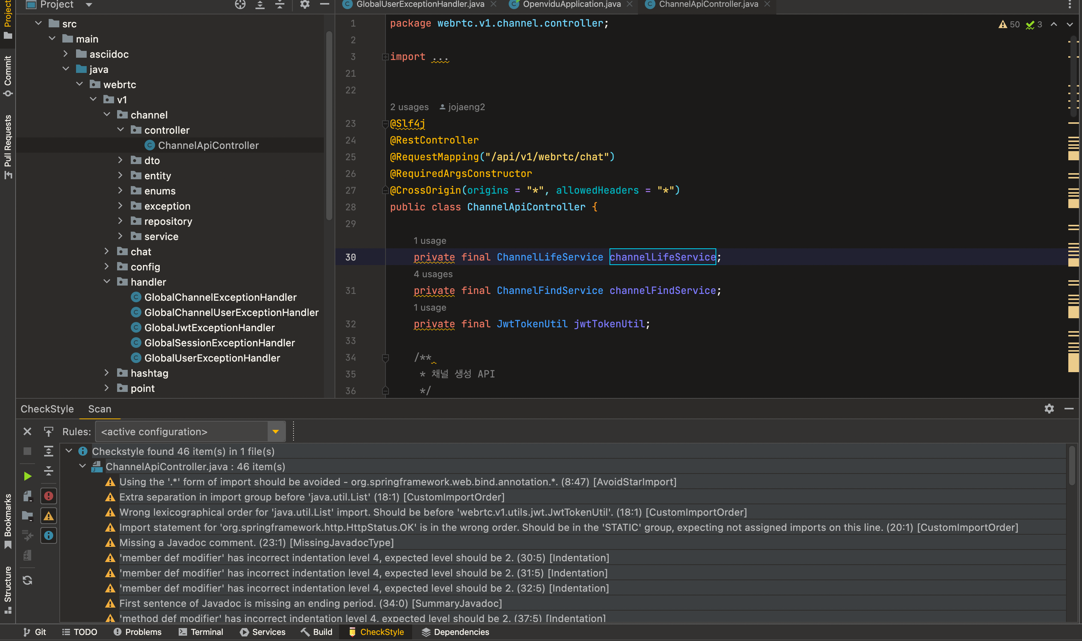Collapse all Checkstyle result nodes
1082x641 pixels.
pyautogui.click(x=48, y=470)
